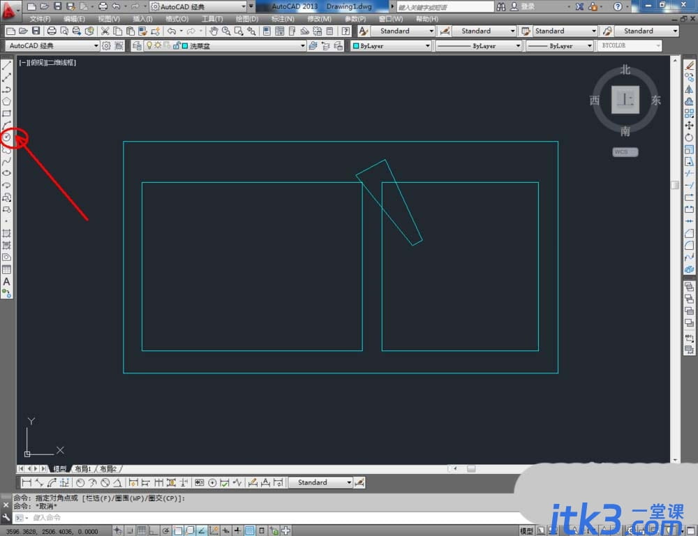Click the viewport label [俯视] control

point(38,63)
